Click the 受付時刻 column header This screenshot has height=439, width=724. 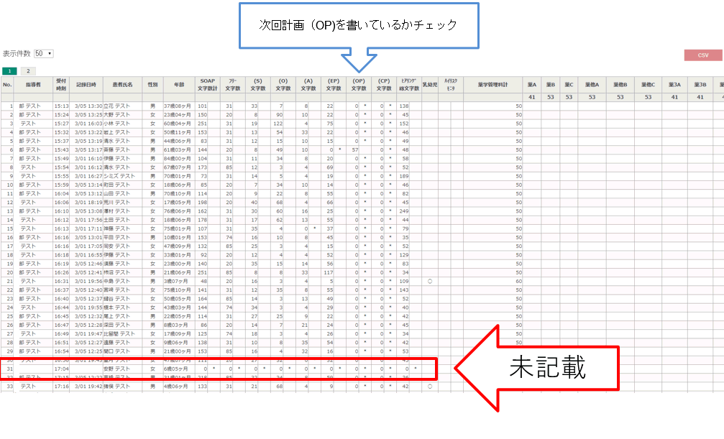tap(61, 85)
